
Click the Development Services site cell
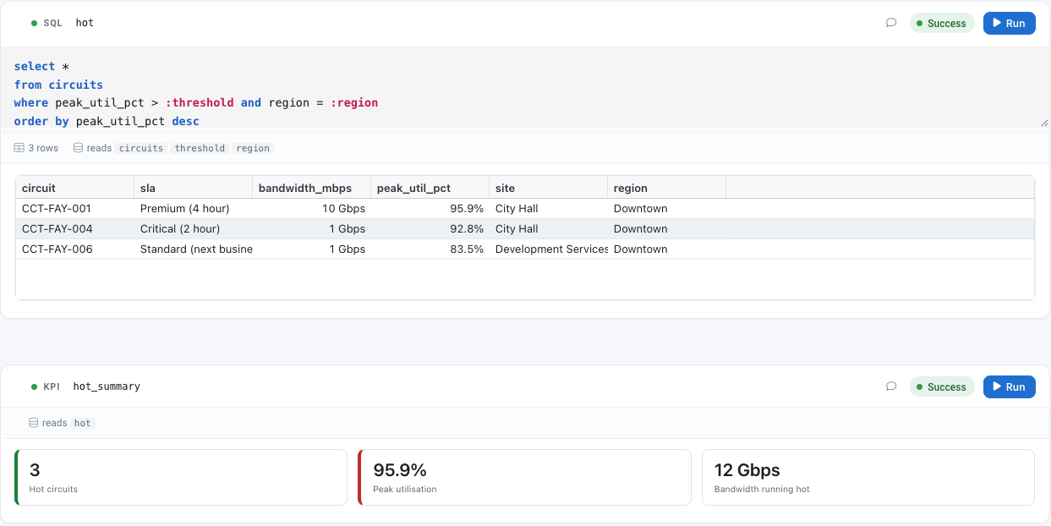coord(549,249)
